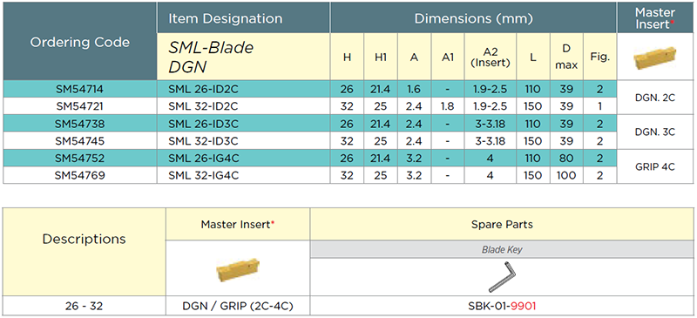Click the master insert image in top header
Viewport: 697px width, 318px height.
654,56
